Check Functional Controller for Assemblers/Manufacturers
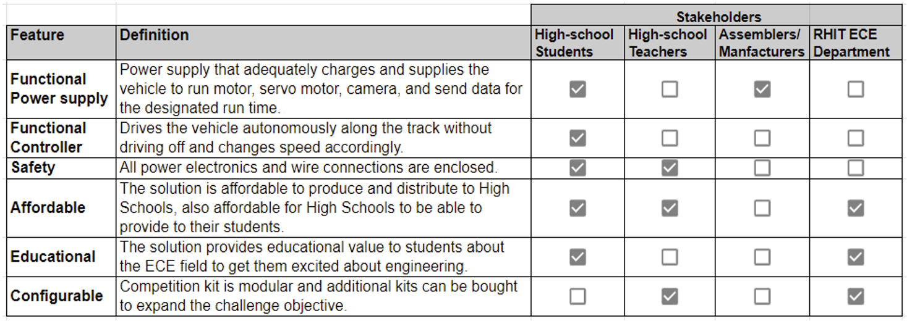This screenshot has width=907, height=321. (762, 138)
